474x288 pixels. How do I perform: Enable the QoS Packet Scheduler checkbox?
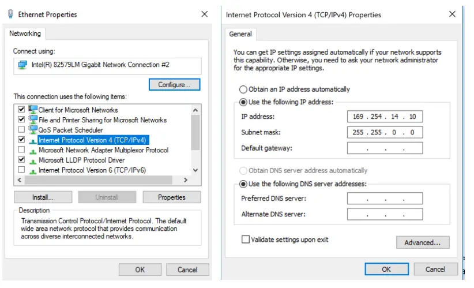click(x=21, y=130)
